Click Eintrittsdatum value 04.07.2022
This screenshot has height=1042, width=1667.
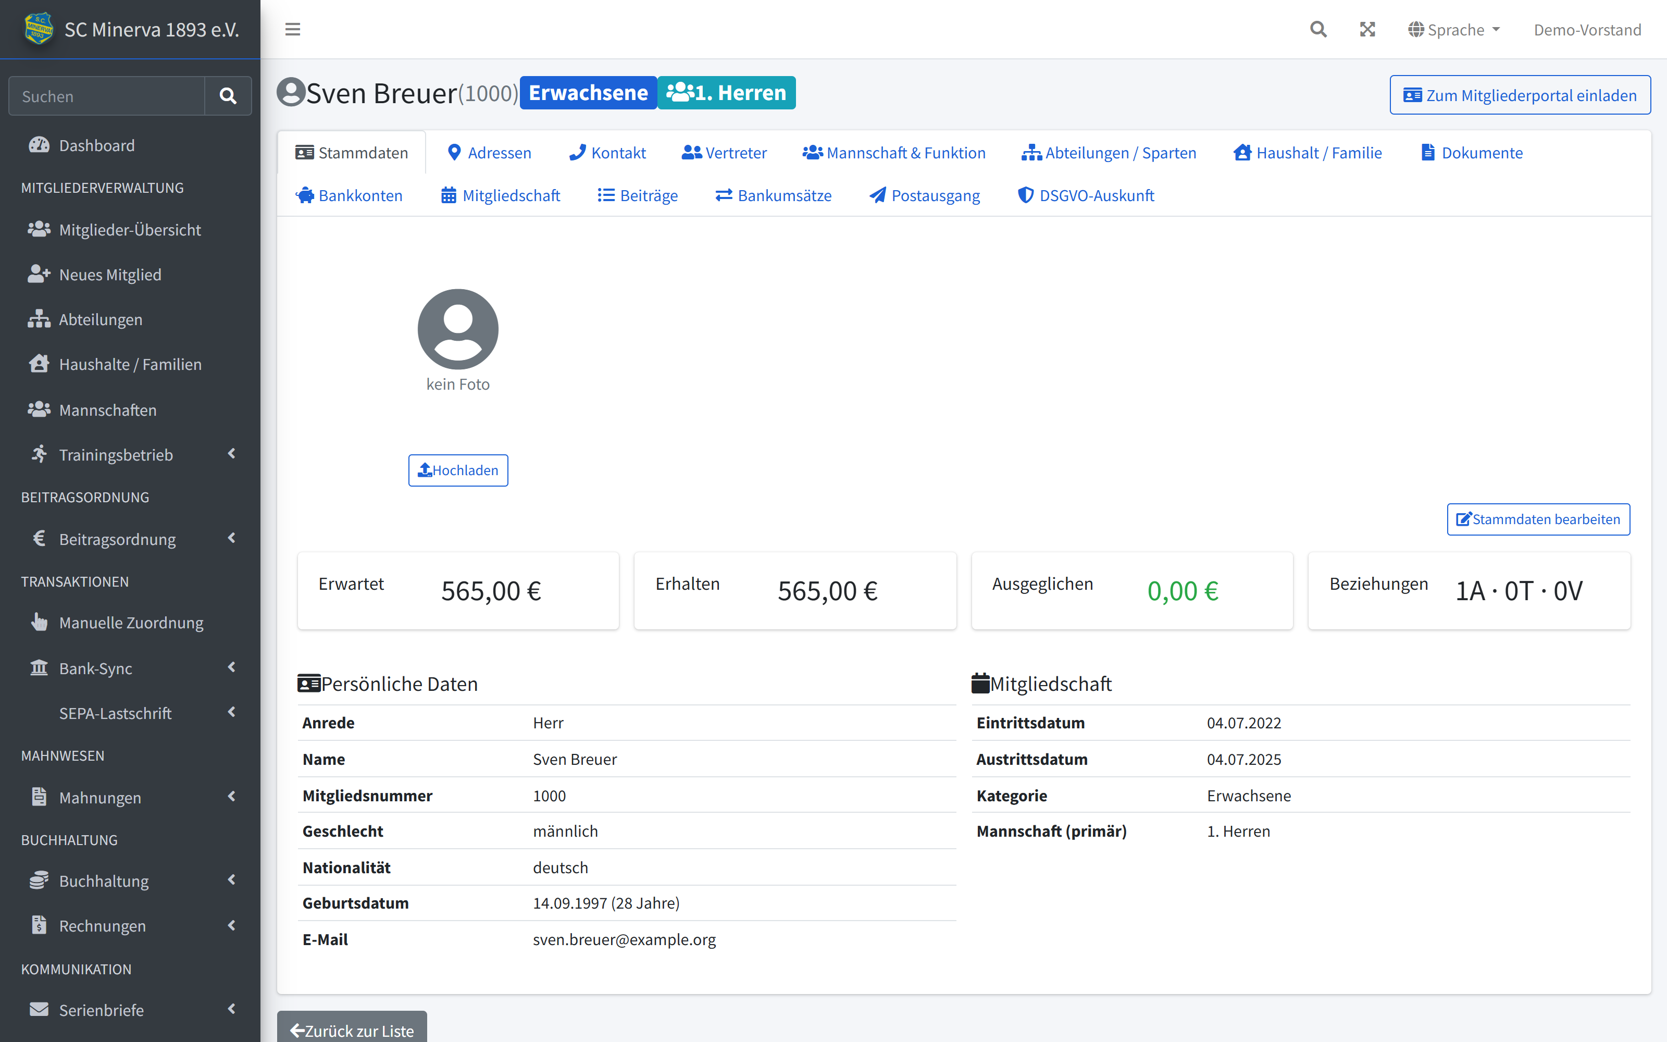pos(1244,722)
